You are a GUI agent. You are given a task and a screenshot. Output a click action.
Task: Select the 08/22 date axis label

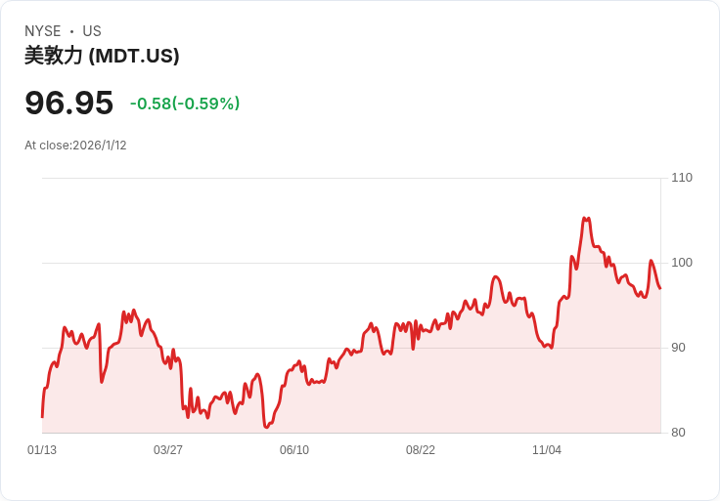point(421,450)
